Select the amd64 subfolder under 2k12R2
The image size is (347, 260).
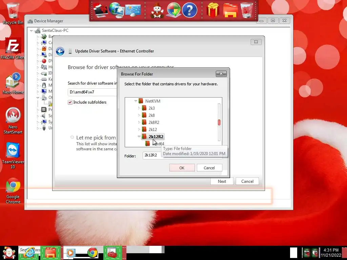pos(158,144)
